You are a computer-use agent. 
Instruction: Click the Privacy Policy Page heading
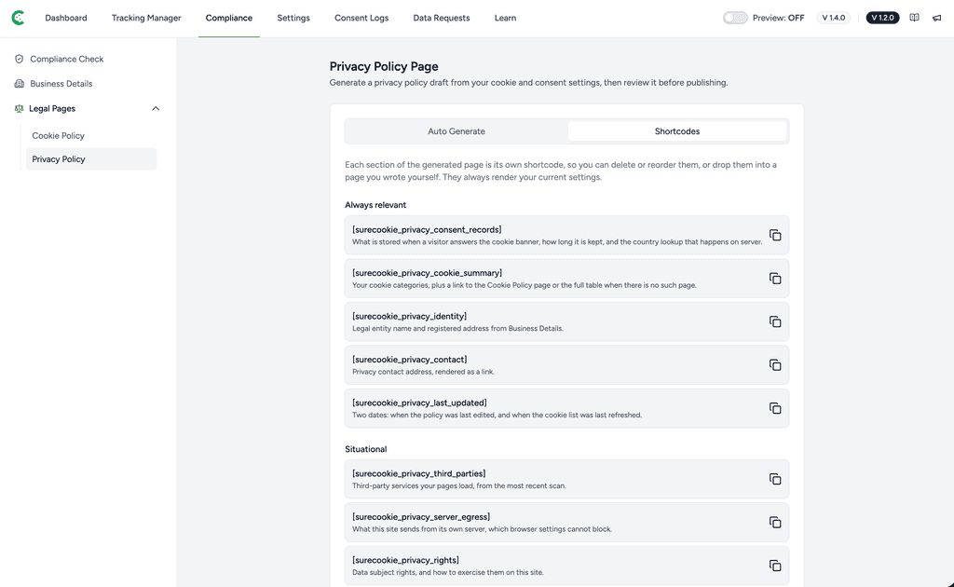(384, 66)
